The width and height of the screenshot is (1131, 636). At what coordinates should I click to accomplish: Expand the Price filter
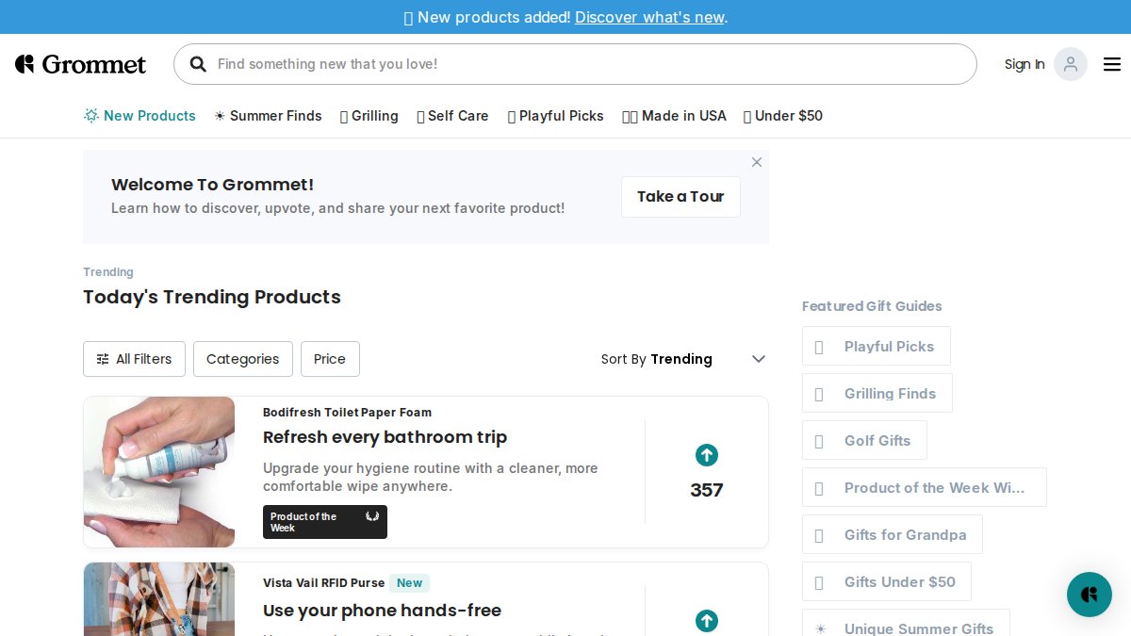330,359
